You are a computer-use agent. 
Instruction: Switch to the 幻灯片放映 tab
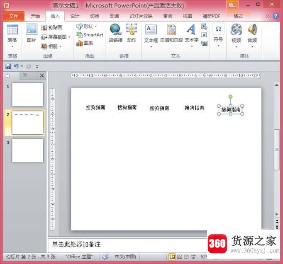pyautogui.click(x=141, y=16)
